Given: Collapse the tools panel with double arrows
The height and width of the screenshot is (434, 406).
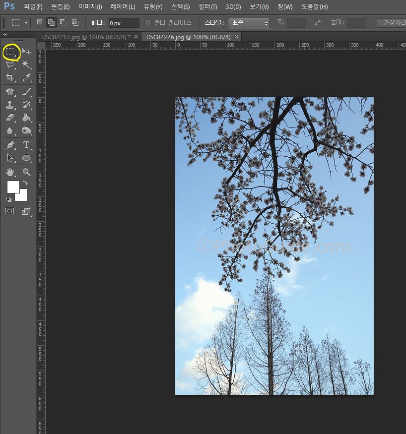Looking at the screenshot, I should click(4, 34).
